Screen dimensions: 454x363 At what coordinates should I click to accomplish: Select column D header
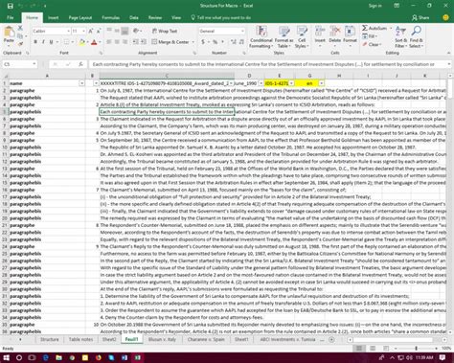(x=249, y=76)
